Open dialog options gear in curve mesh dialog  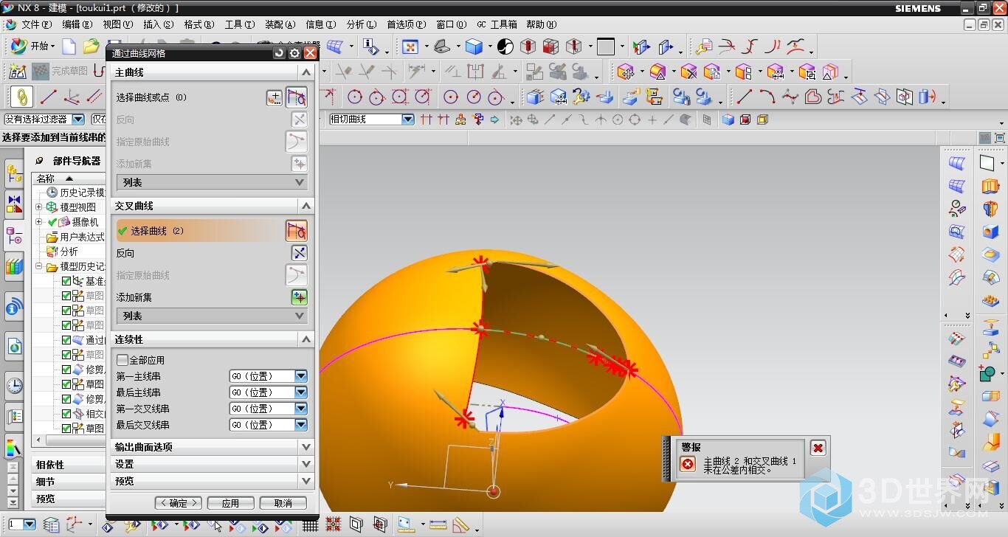(294, 53)
